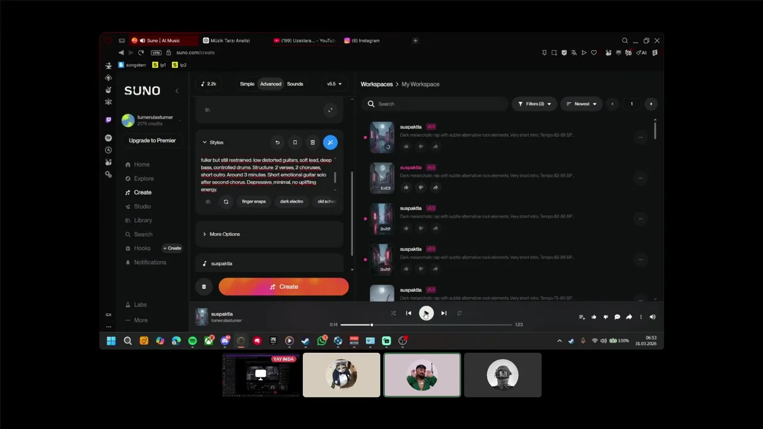763x429 pixels.
Task: Collapse the Suno sidebar with chevron
Action: pyautogui.click(x=176, y=91)
